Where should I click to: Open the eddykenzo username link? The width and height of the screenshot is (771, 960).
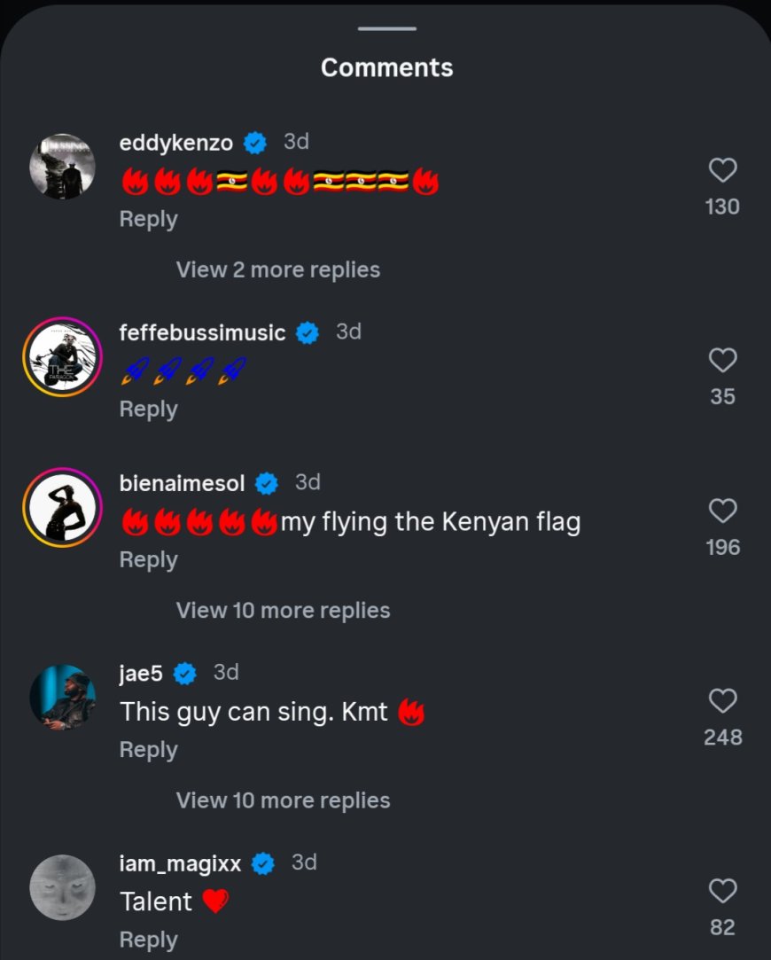click(175, 142)
